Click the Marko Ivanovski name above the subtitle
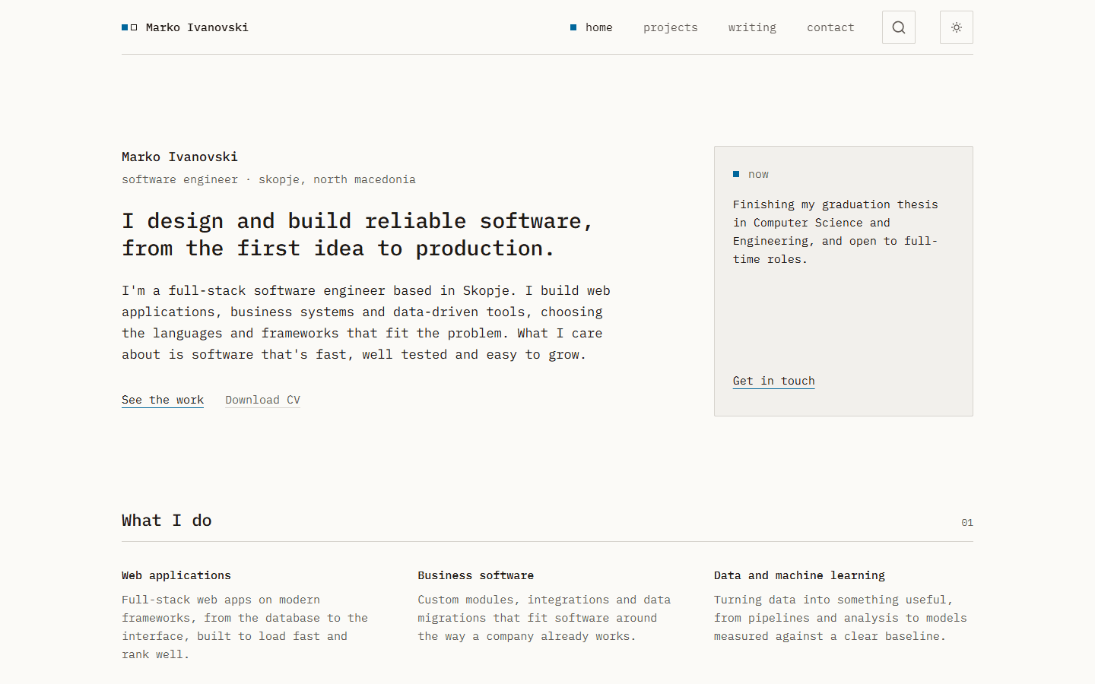The image size is (1095, 684). 179,157
